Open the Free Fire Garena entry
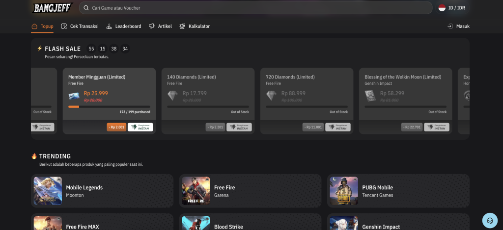The width and height of the screenshot is (503, 230). (250, 191)
